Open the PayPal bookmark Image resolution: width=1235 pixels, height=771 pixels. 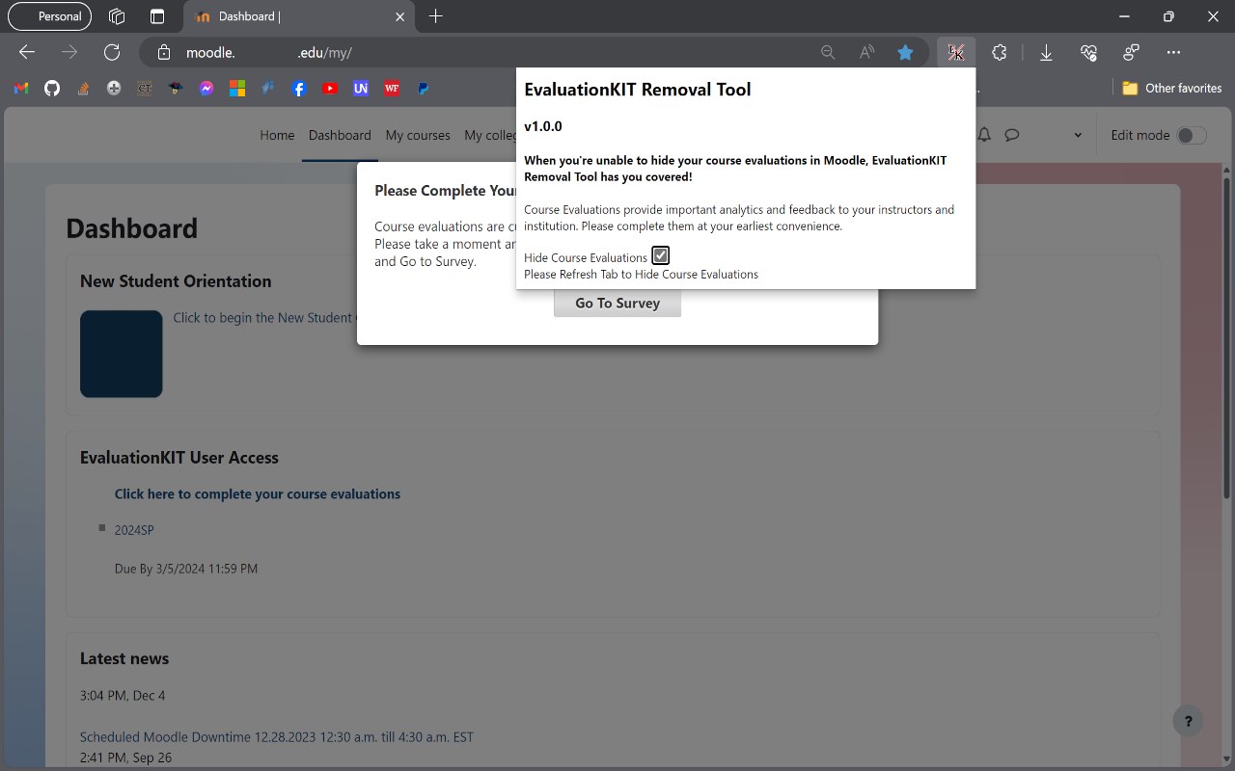point(423,88)
